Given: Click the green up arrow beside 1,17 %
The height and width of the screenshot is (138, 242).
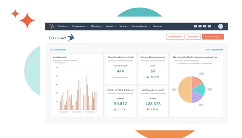Looking at the screenshot, I should (x=115, y=109).
